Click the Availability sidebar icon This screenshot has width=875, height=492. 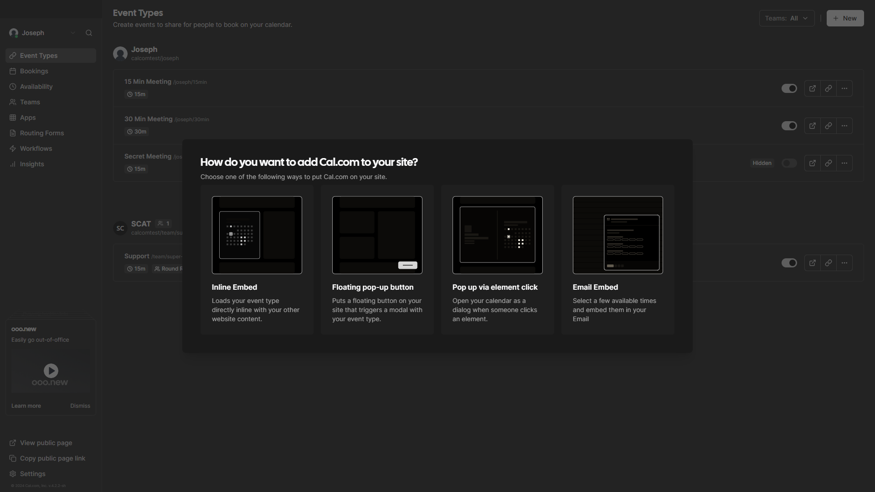[x=13, y=87]
